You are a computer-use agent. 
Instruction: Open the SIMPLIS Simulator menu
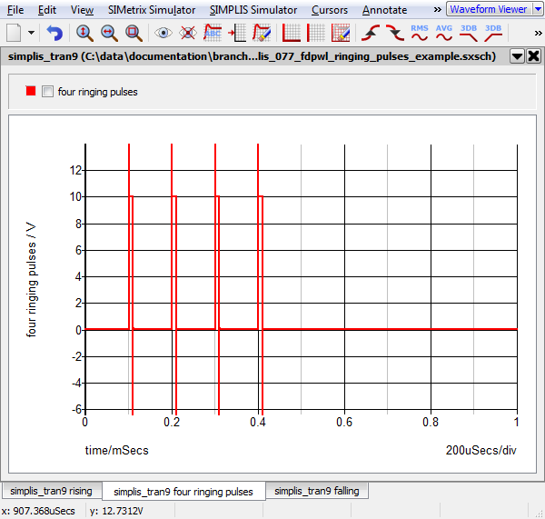tap(253, 9)
